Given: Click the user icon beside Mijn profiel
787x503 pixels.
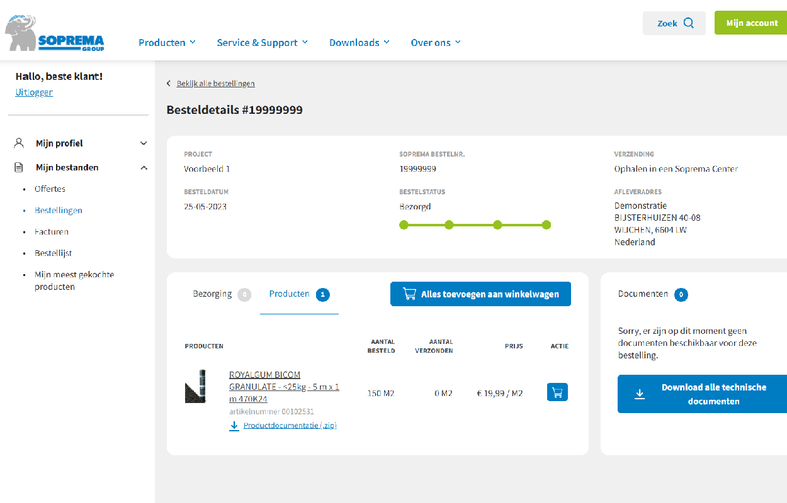Looking at the screenshot, I should click(19, 143).
